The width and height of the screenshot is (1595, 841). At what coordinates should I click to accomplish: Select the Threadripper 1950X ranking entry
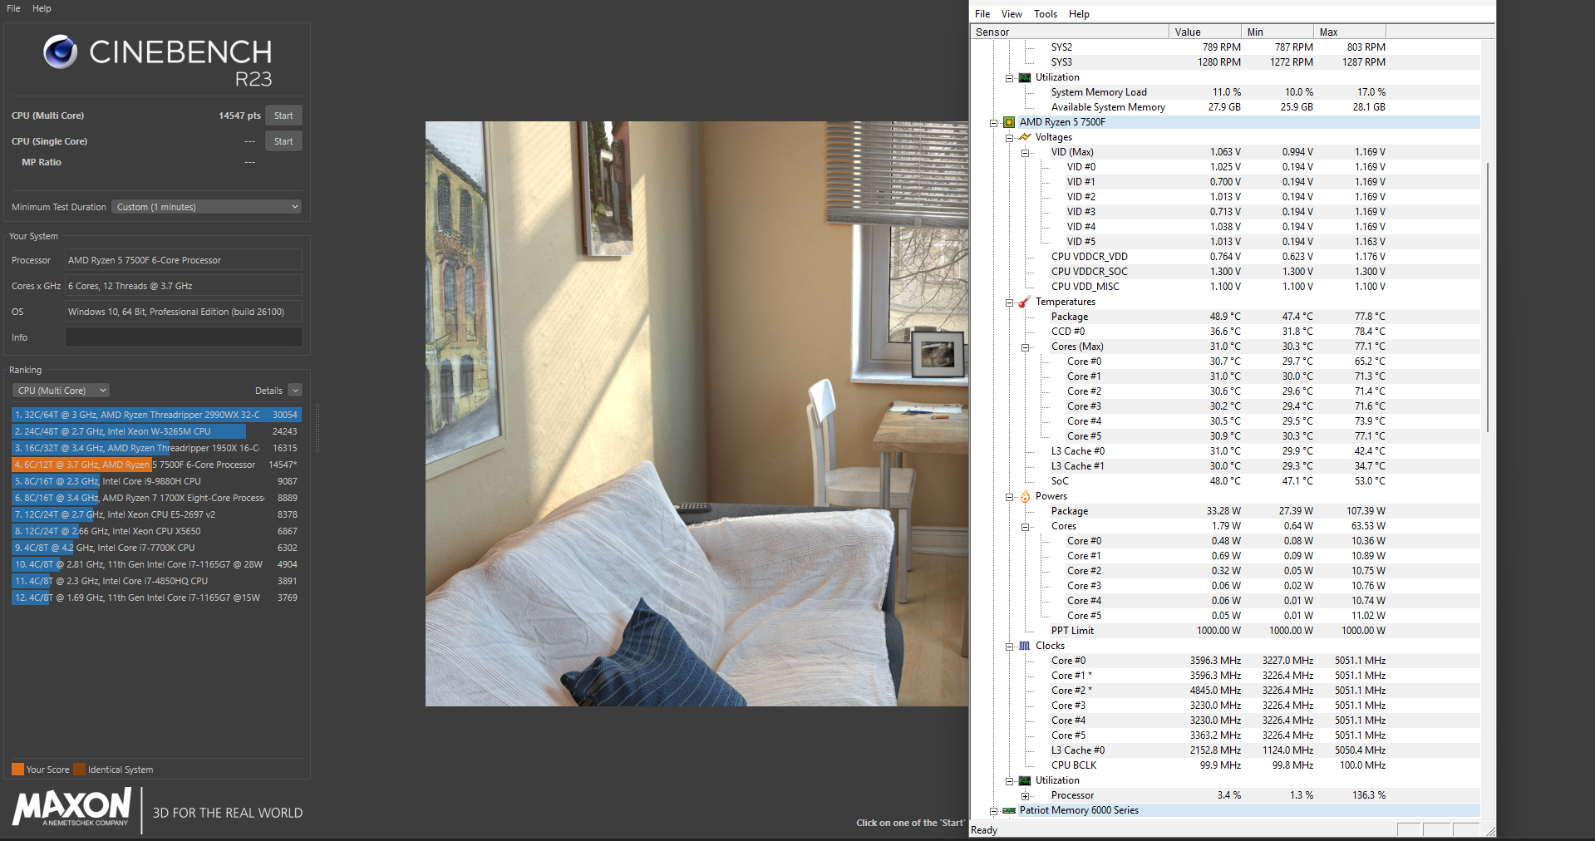tap(156, 448)
